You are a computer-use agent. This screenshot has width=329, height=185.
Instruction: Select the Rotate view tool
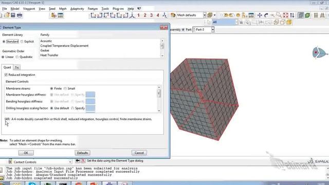pos(266,15)
